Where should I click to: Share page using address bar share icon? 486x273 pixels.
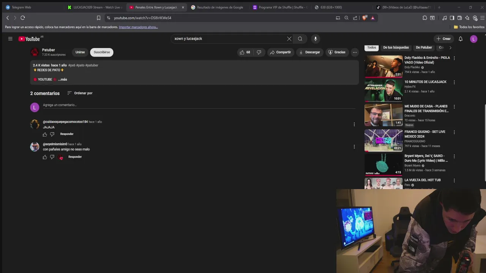[x=355, y=18]
